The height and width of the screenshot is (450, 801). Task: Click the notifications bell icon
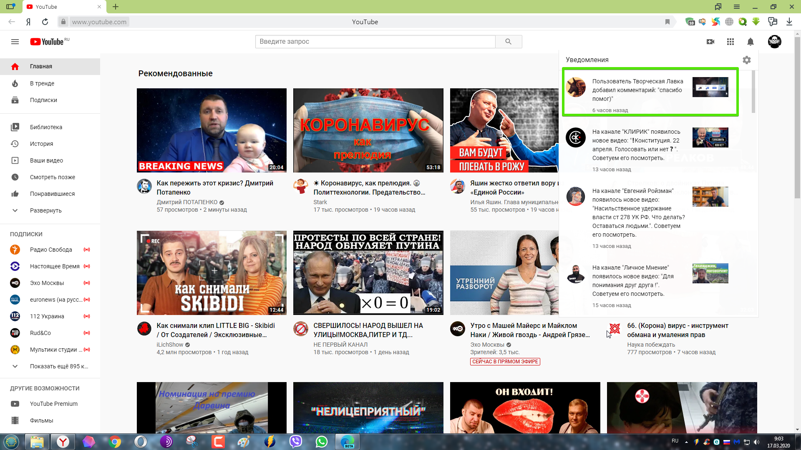pos(750,42)
